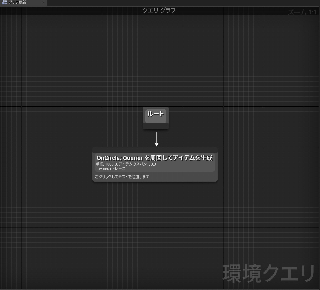
Task: Click the arrowhead on the connection line
Action: [157, 144]
